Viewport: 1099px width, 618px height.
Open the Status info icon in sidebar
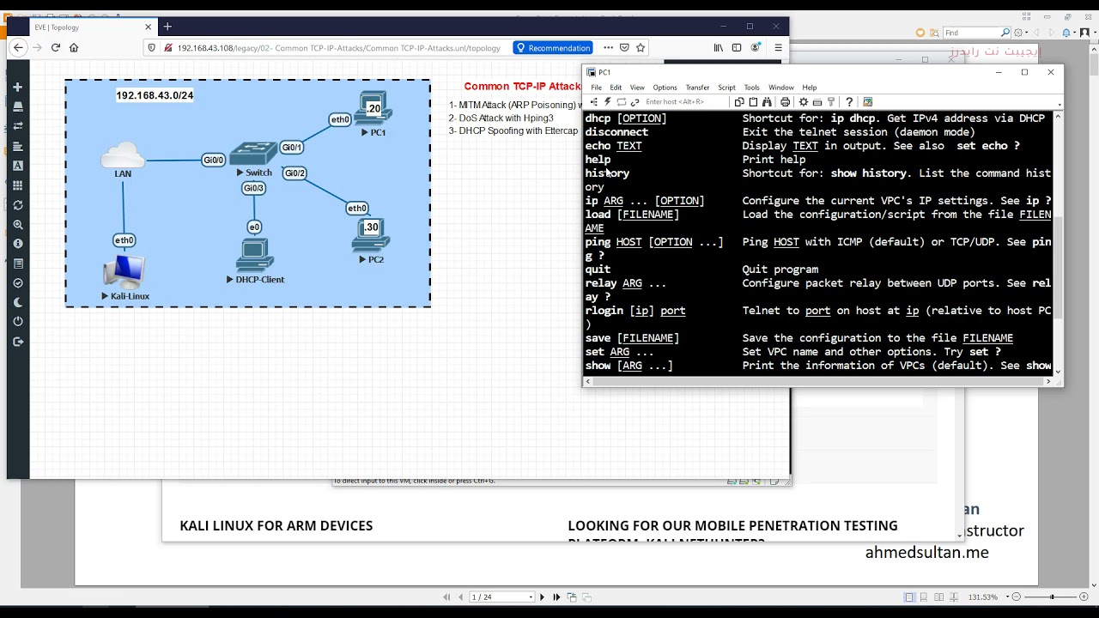pyautogui.click(x=17, y=244)
